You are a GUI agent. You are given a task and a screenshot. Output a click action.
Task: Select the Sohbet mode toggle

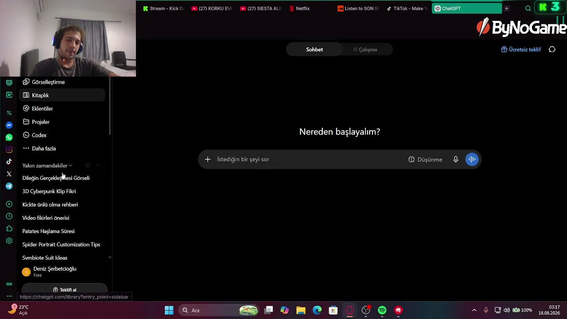315,50
